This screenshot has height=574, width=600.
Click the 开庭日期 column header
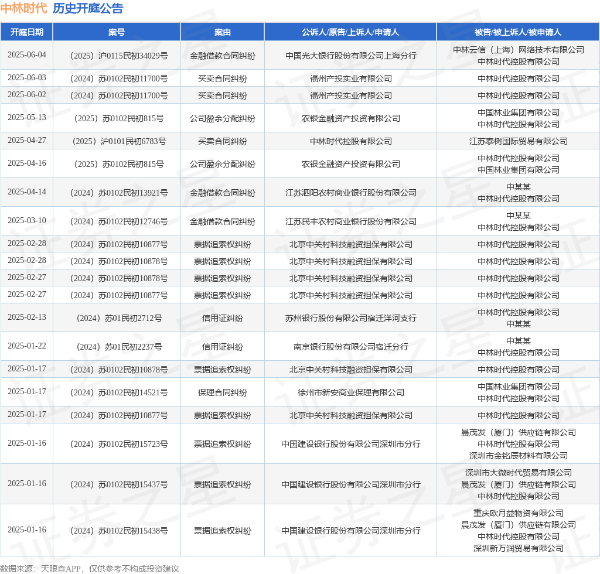[x=27, y=32]
